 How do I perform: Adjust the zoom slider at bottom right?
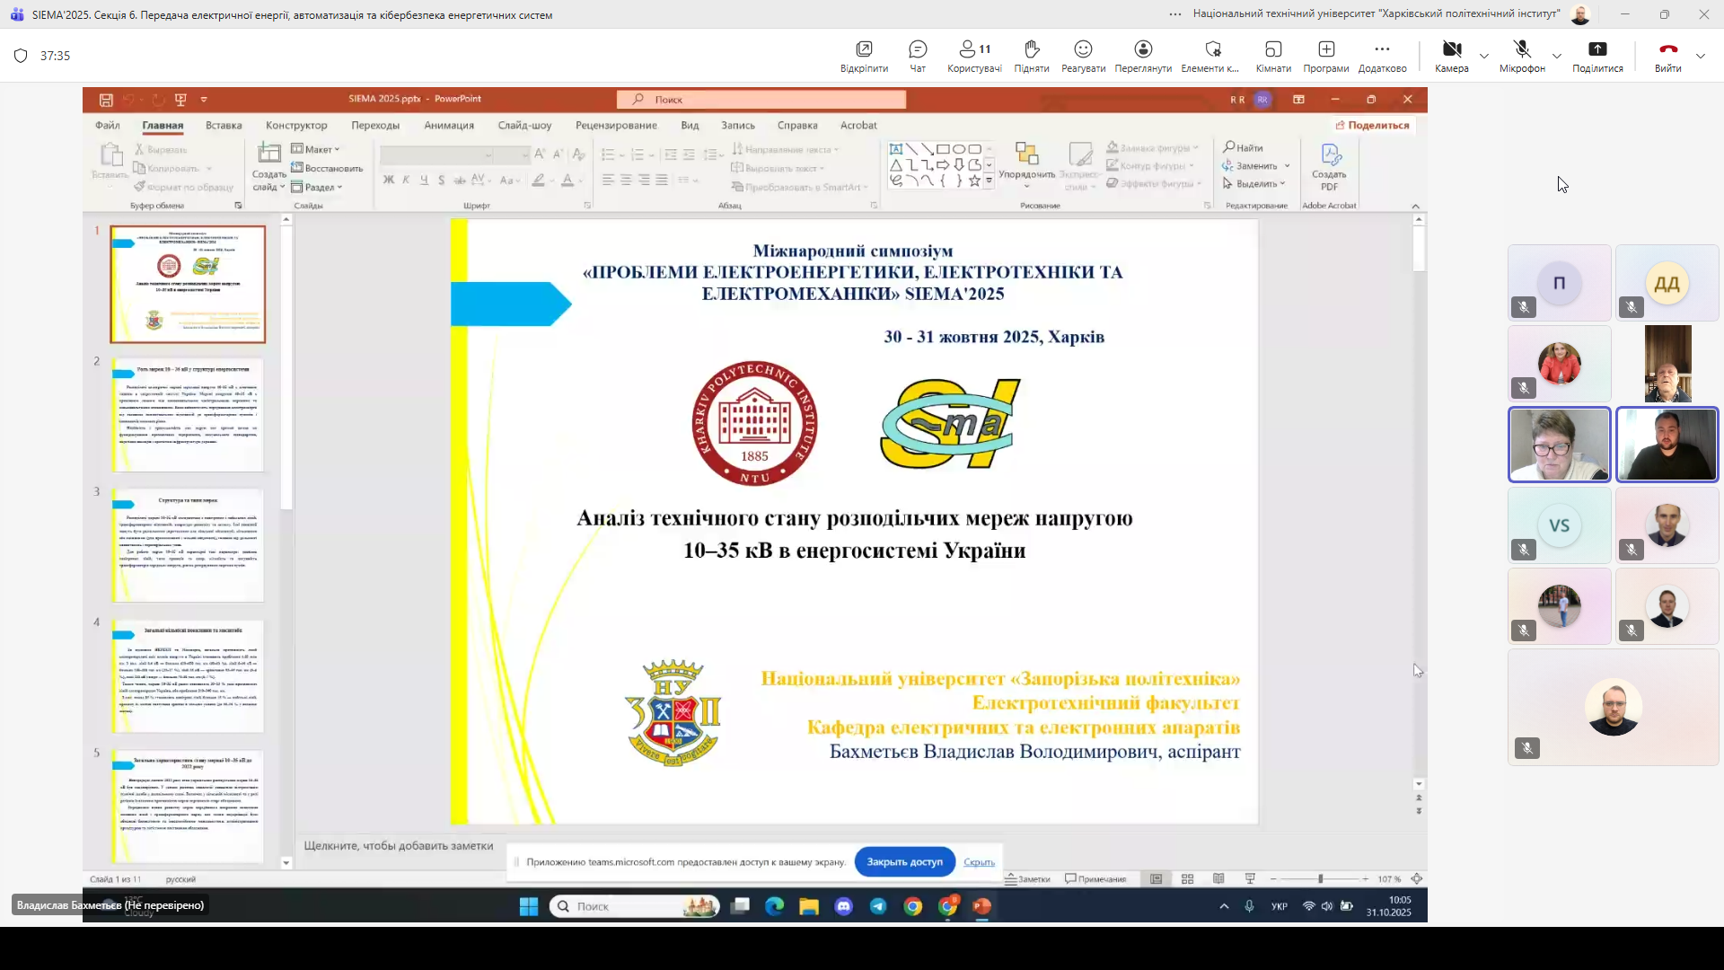(x=1322, y=878)
